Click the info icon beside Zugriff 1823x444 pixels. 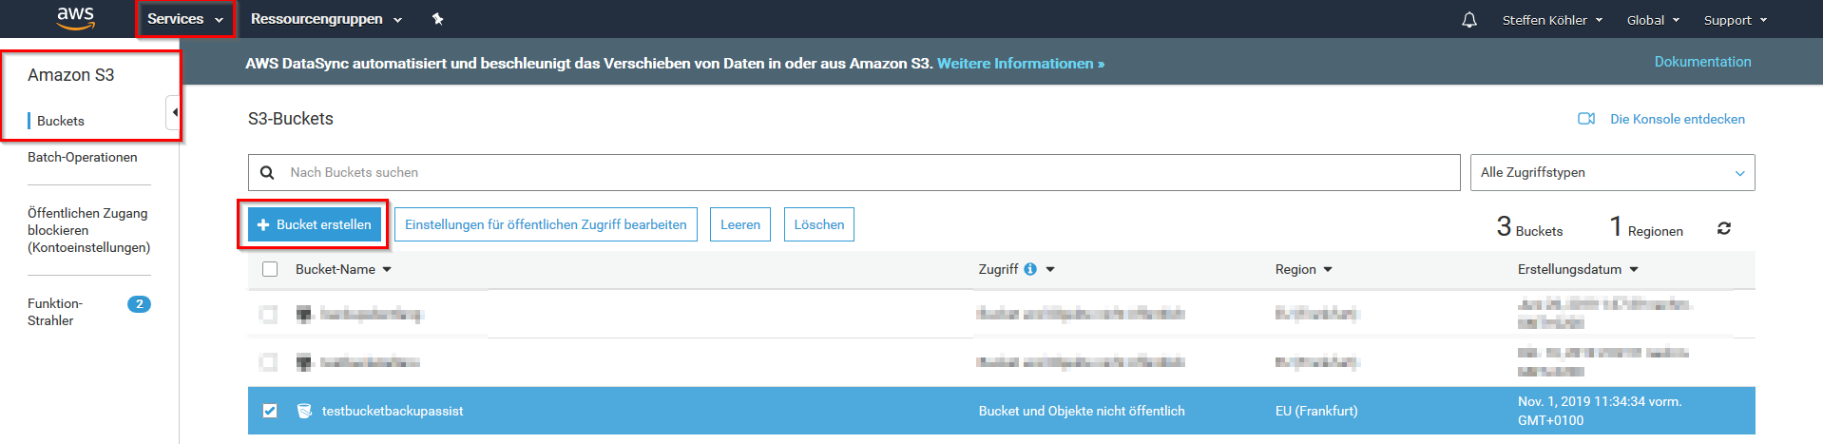(x=1030, y=269)
